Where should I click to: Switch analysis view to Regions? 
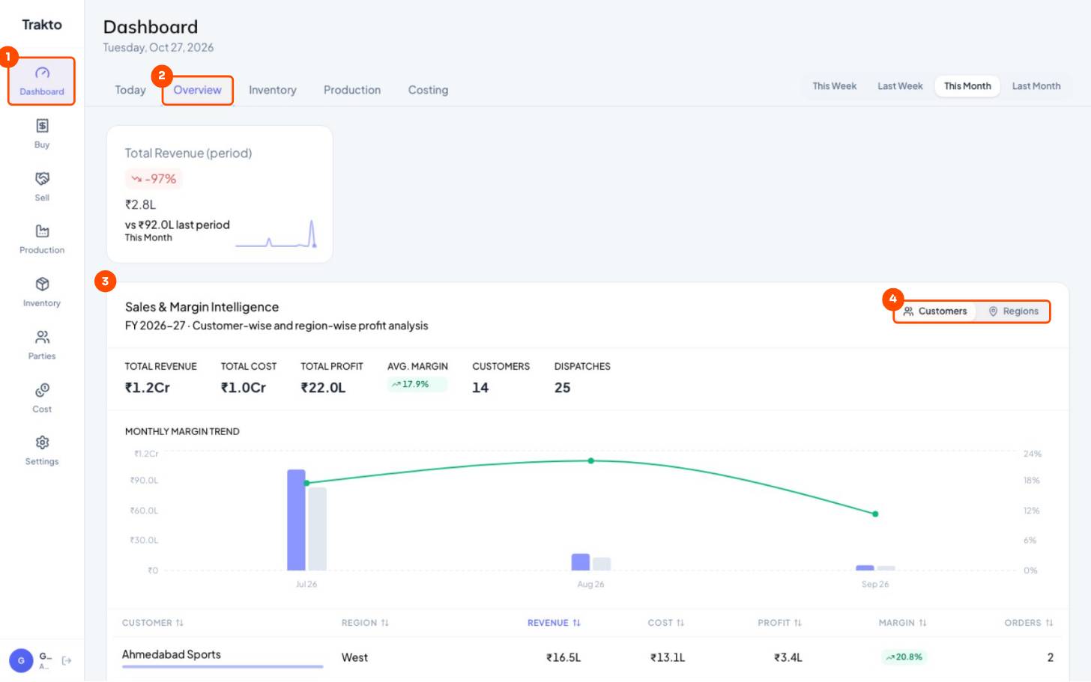[1013, 311]
